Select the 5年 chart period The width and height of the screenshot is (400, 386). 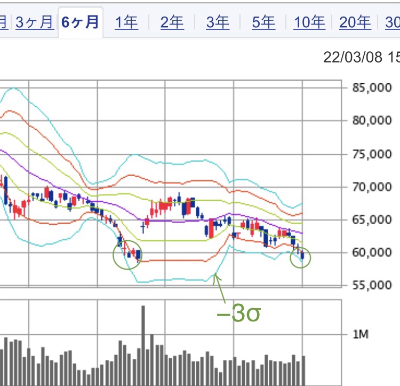pos(263,22)
